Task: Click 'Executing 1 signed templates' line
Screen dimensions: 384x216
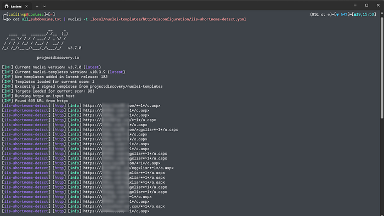Action: tap(82, 87)
